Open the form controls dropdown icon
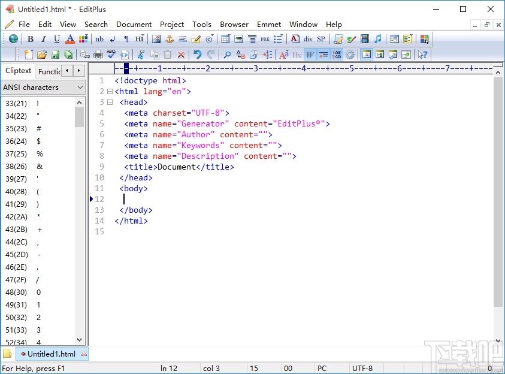This screenshot has width=505, height=374. point(407,39)
